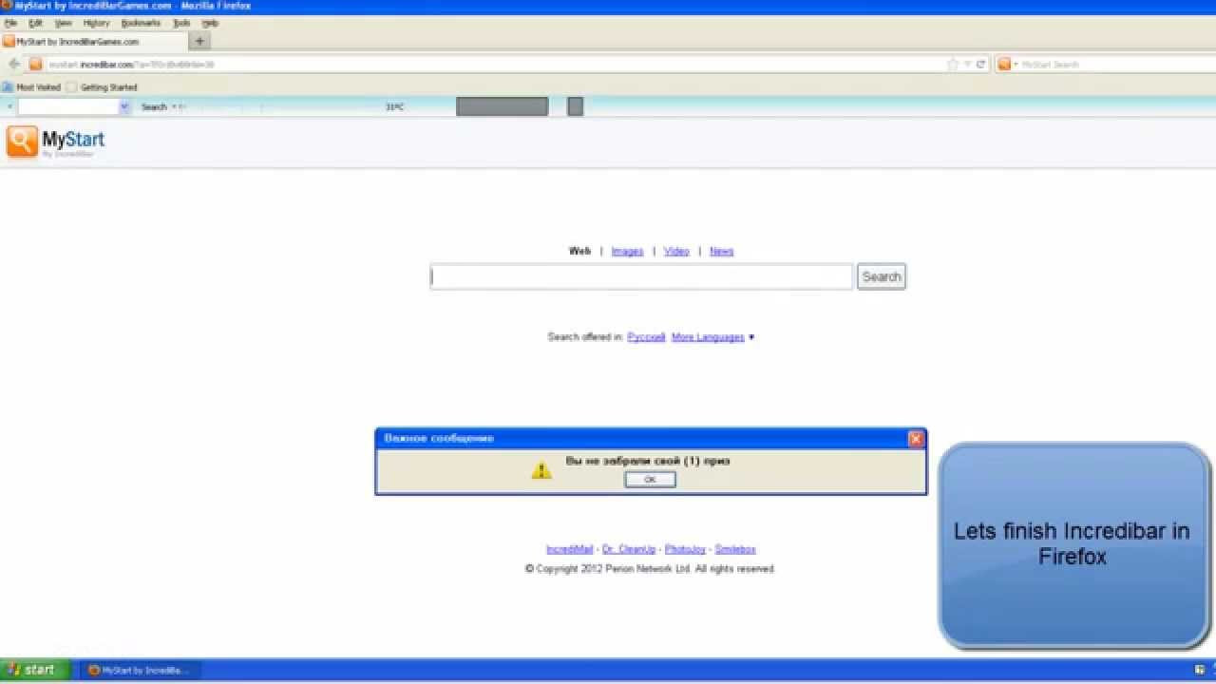Select the MyStart by IncrediBarGames.com tab

[94, 42]
